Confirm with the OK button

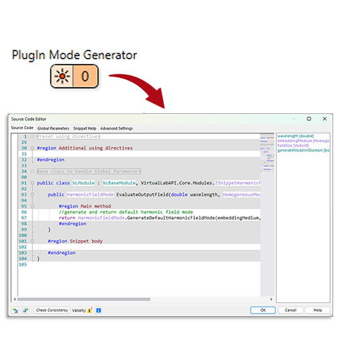263,310
